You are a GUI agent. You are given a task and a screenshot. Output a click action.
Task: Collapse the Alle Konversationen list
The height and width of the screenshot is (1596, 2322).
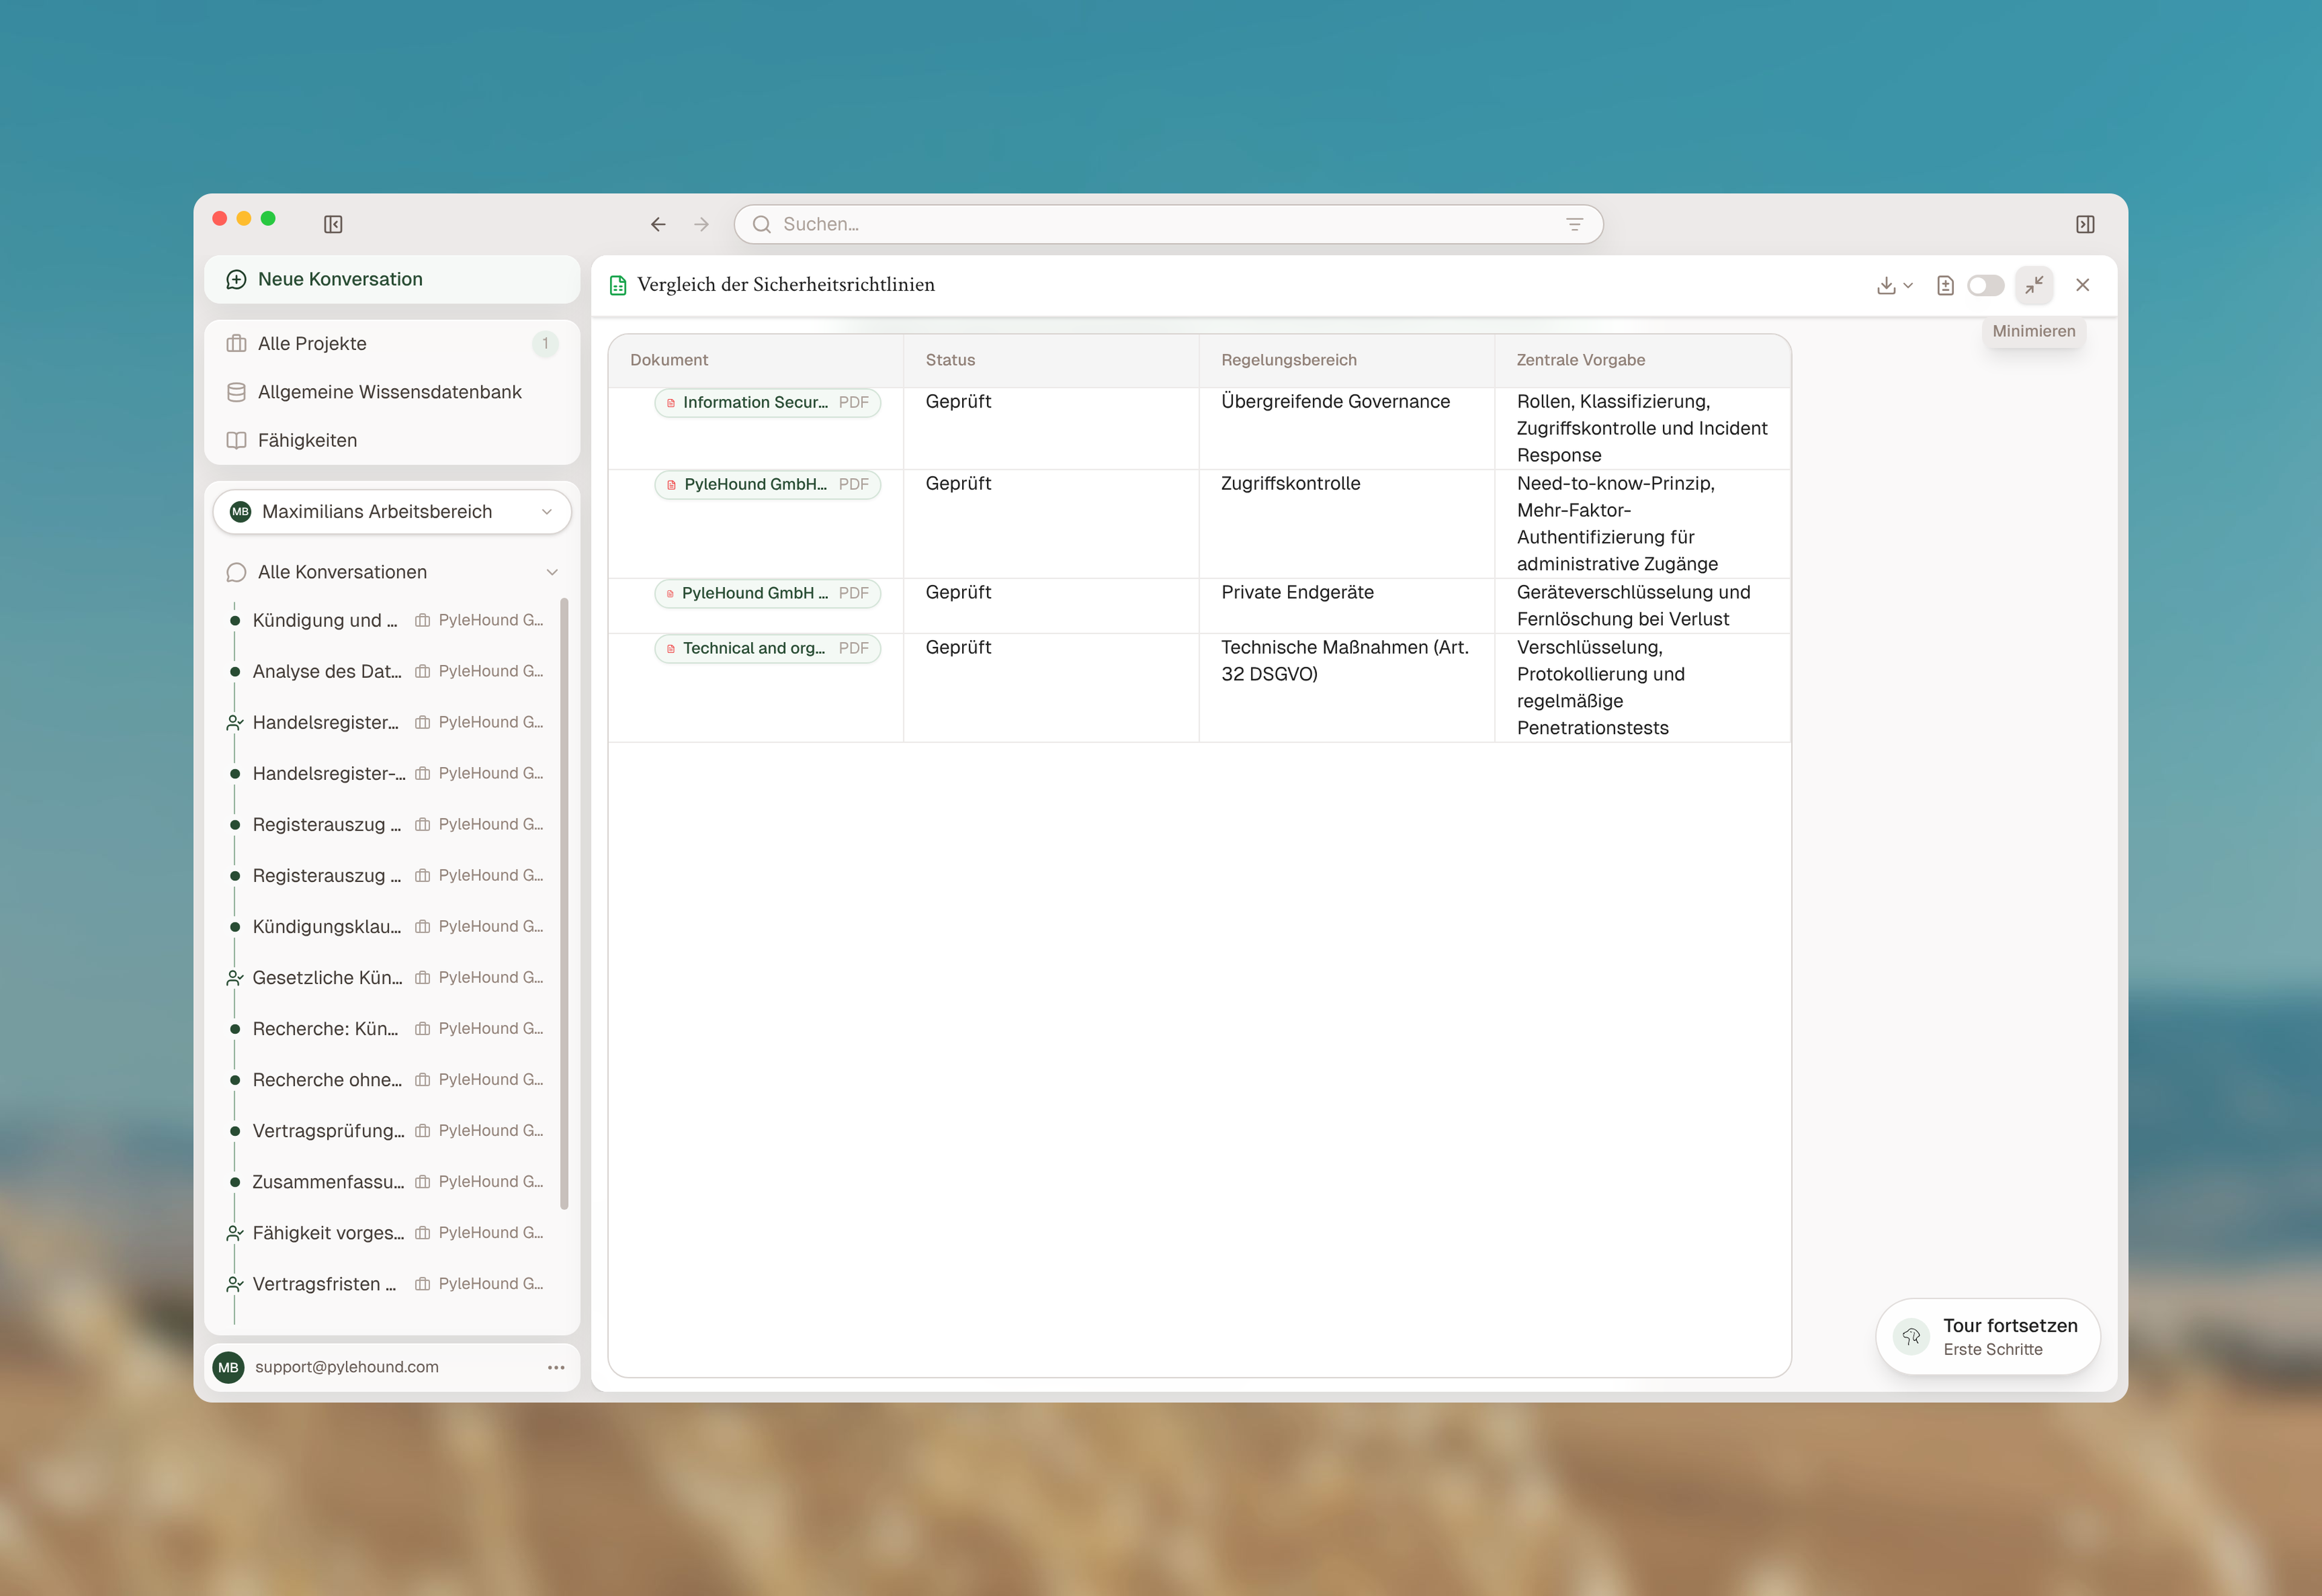click(552, 572)
